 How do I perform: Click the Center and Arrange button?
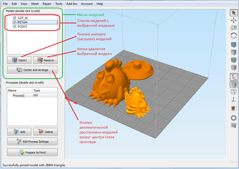coord(32,70)
